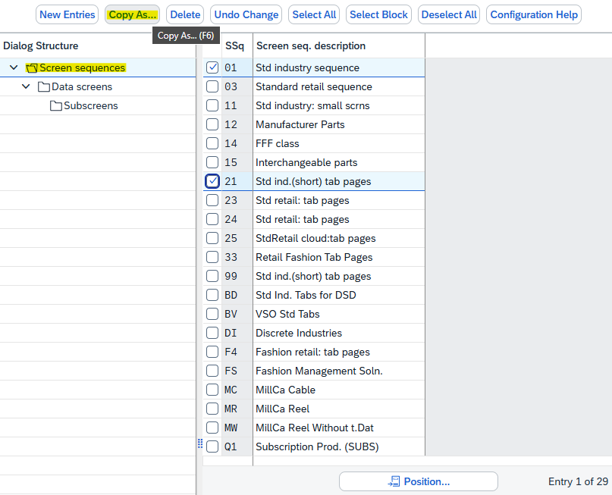Uncheck the checkbox for sequence 01
Image resolution: width=612 pixels, height=495 pixels.
click(212, 67)
